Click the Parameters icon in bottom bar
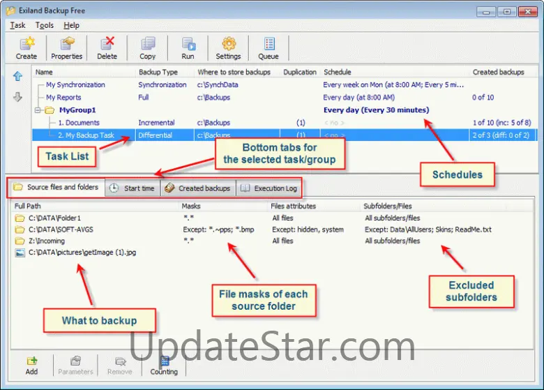Viewport: 544px width, 390px height. 75,361
